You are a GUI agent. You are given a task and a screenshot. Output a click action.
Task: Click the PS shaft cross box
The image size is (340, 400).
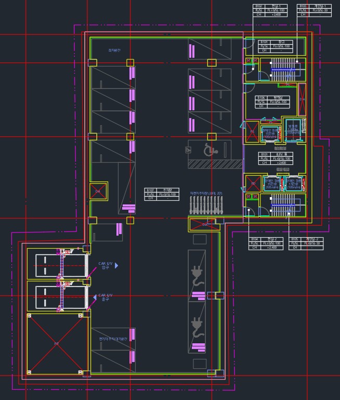[252, 131]
